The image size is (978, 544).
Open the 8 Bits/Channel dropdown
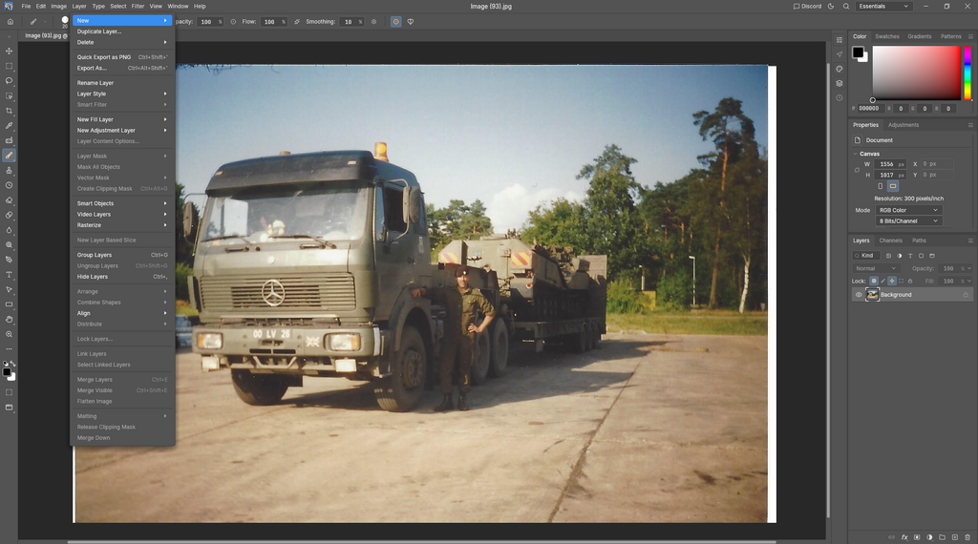(x=908, y=221)
